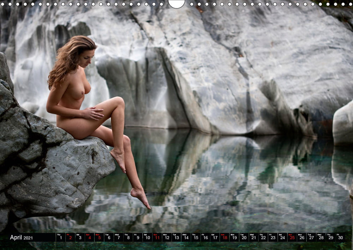Pick Sunday 4 on the calendar strip
This screenshot has height=250, width=353.
(x=90, y=237)
